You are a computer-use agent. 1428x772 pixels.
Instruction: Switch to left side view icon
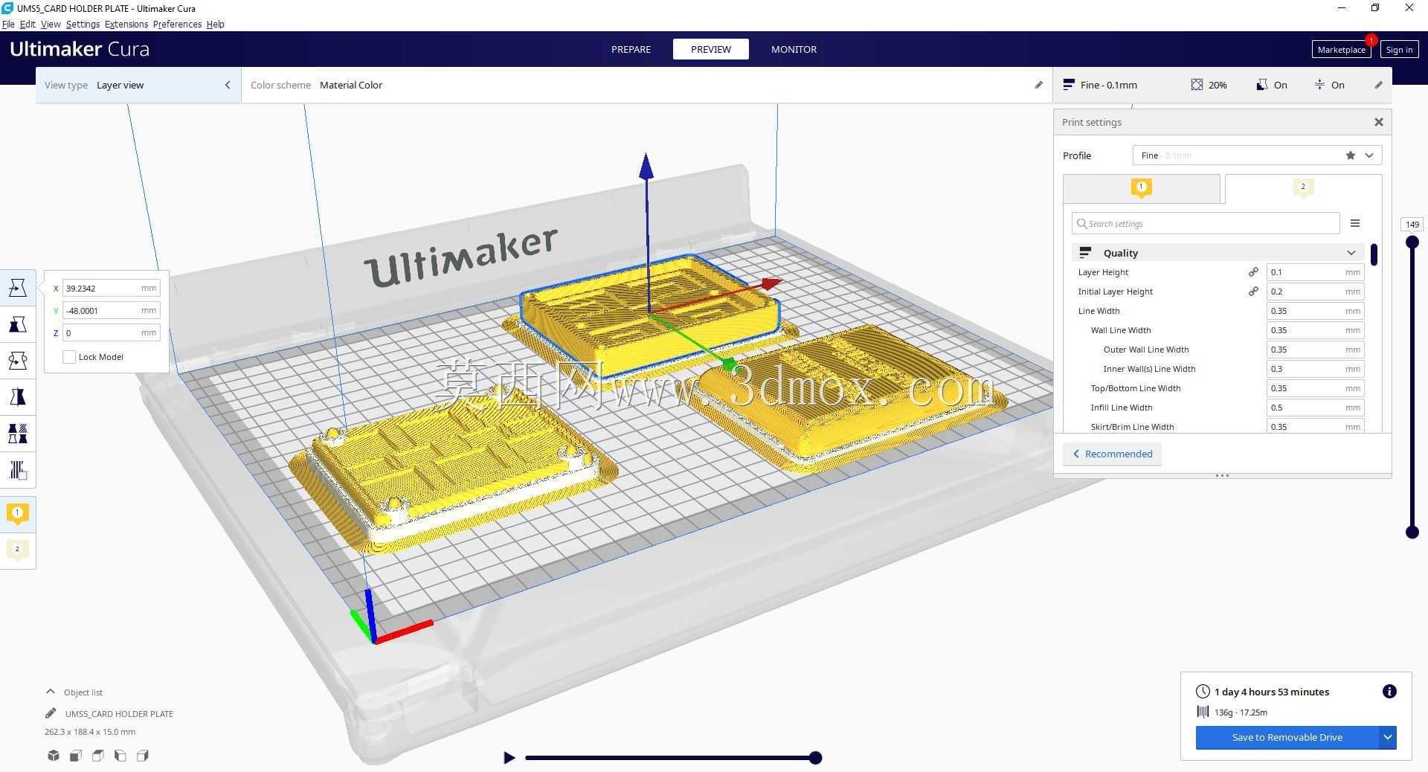point(120,756)
